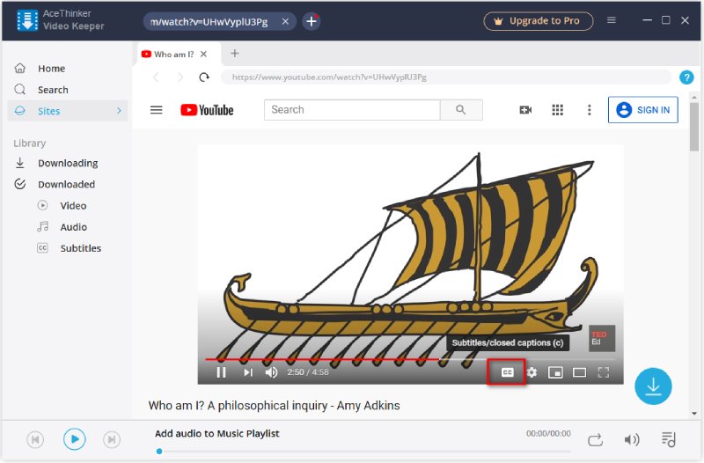The image size is (704, 463).
Task: Open the video player settings gear
Action: 532,372
